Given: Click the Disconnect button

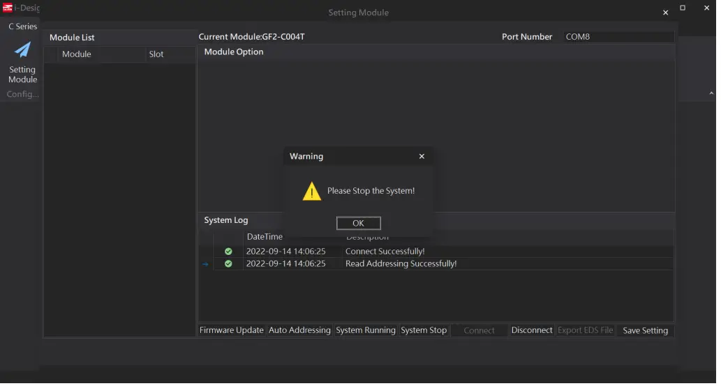Looking at the screenshot, I should (x=531, y=331).
